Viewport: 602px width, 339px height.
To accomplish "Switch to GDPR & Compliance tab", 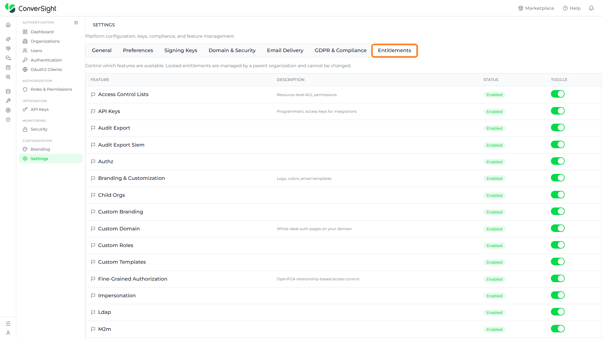I will pos(341,51).
